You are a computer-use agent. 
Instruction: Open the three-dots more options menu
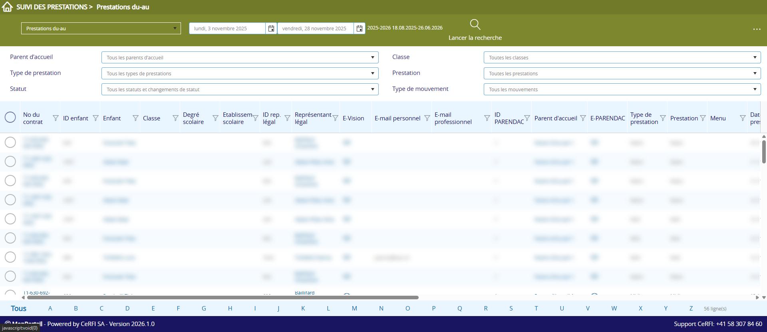point(757,29)
